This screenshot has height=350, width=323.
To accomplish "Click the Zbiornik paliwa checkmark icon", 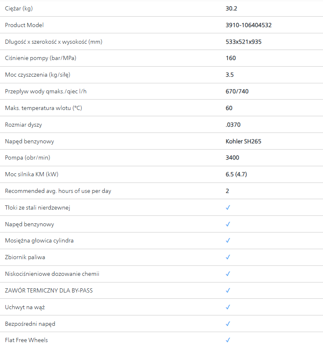I will [228, 257].
